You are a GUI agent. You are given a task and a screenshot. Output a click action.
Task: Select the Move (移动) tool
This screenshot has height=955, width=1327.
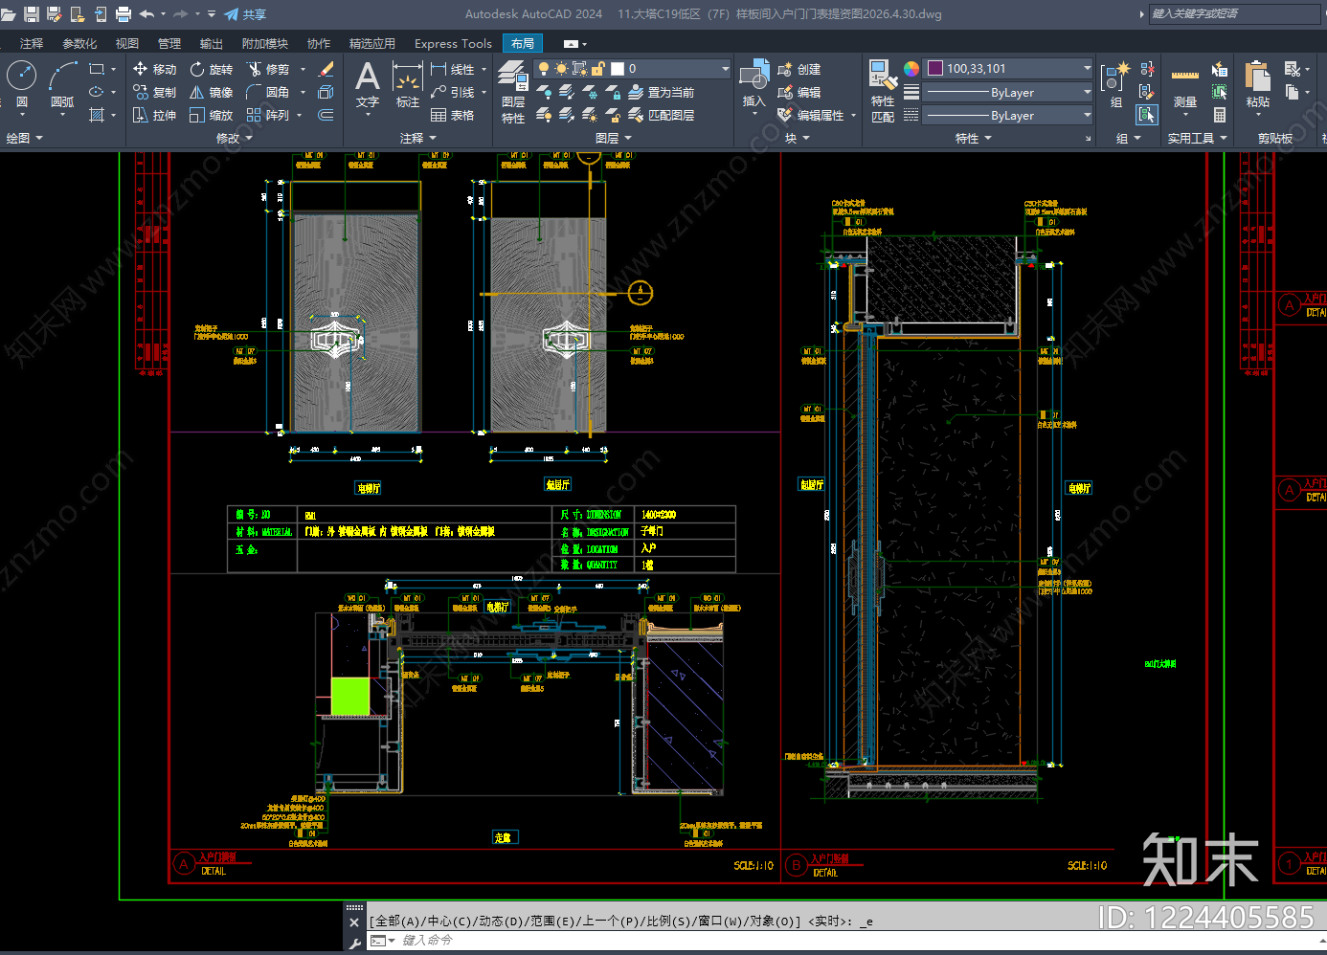click(x=154, y=69)
